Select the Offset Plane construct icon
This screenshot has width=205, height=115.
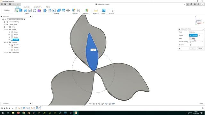tap(86, 10)
